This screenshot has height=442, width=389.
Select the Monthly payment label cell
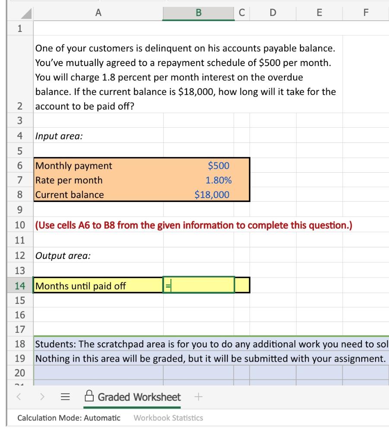point(98,165)
